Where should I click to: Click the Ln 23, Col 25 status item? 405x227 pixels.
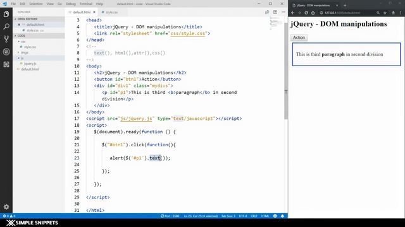(x=201, y=216)
